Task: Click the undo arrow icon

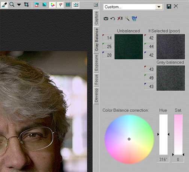Action: (x=112, y=19)
